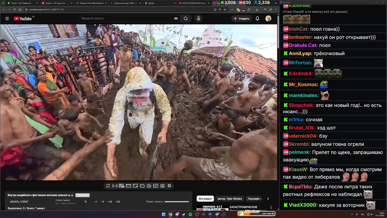Open Discord from the taskbar
Viewport: 387px width, 218px height.
tap(177, 214)
